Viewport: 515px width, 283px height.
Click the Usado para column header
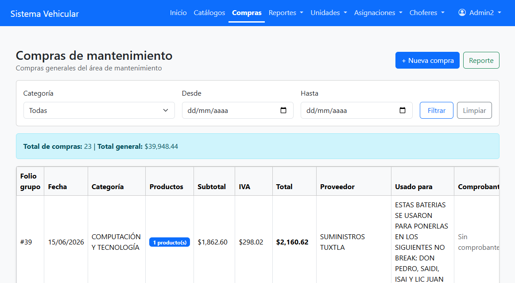click(x=423, y=181)
